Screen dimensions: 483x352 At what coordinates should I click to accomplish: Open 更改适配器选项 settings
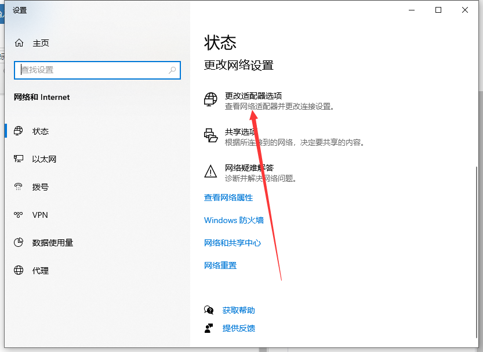(253, 96)
